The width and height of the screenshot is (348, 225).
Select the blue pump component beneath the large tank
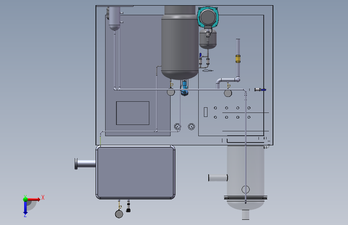pyautogui.click(x=184, y=88)
